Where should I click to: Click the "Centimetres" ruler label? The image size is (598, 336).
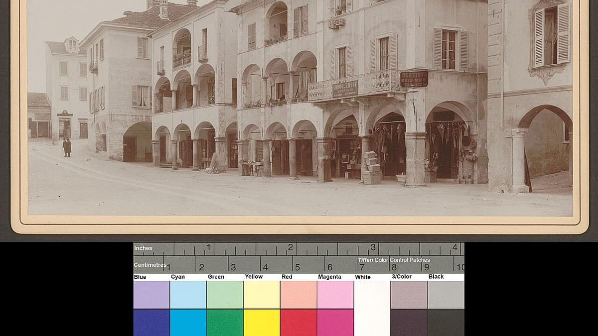(x=150, y=265)
